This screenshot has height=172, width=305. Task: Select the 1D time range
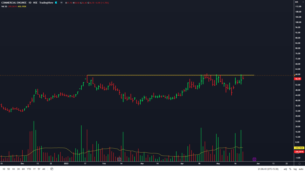pyautogui.click(x=4, y=169)
